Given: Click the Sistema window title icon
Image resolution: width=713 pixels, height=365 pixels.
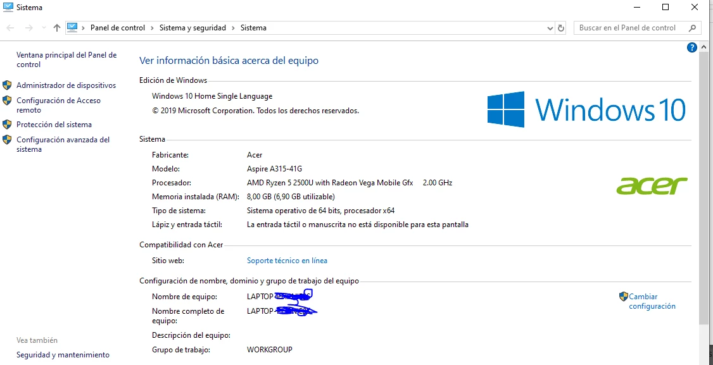Looking at the screenshot, I should (x=8, y=7).
